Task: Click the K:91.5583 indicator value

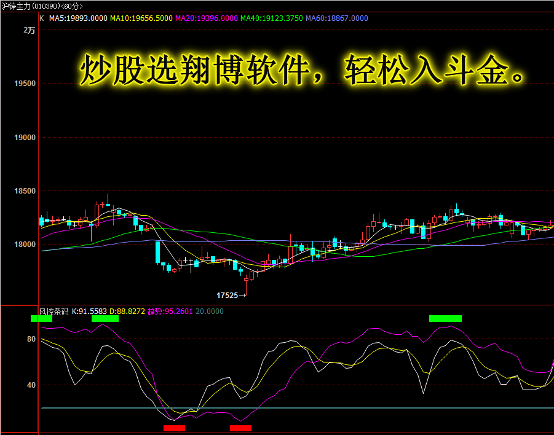Action: point(89,312)
